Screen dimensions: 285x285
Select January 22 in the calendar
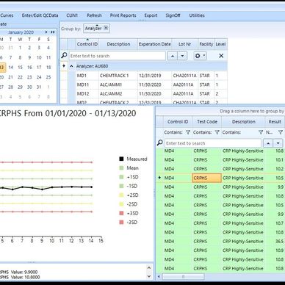coord(20,77)
